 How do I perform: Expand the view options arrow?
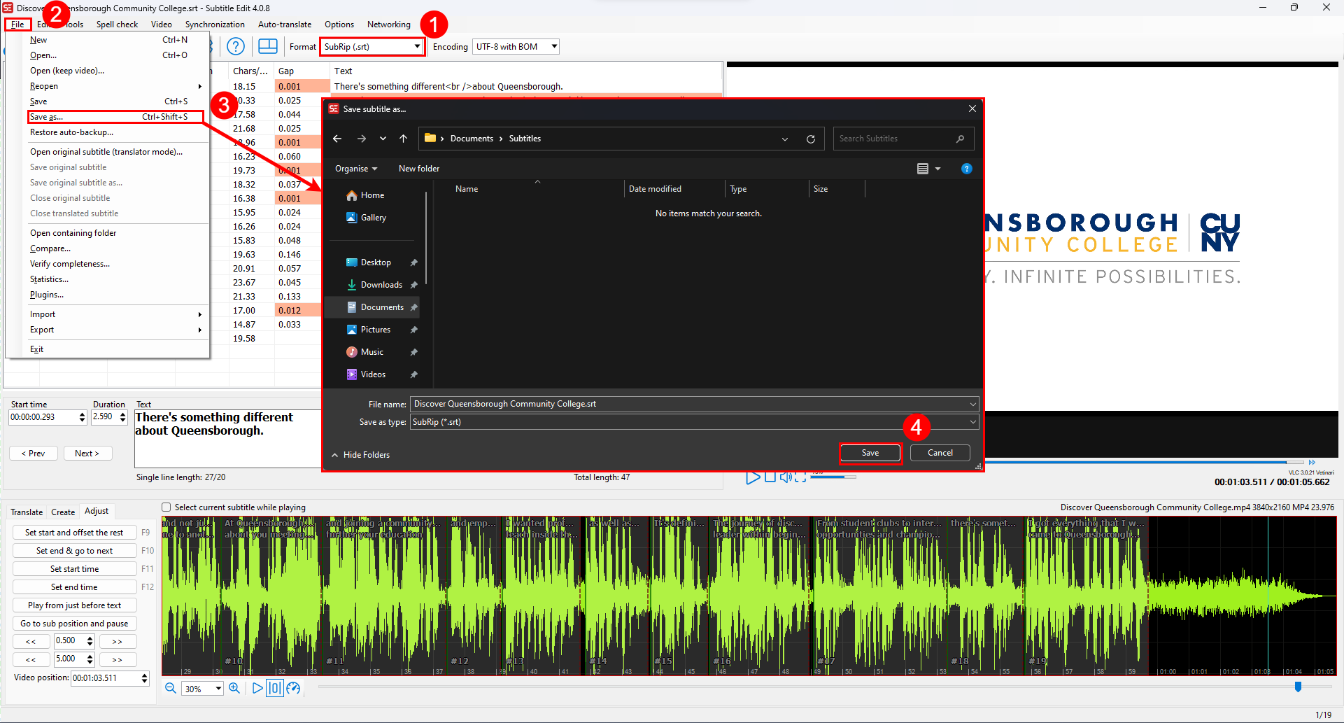[x=938, y=169]
